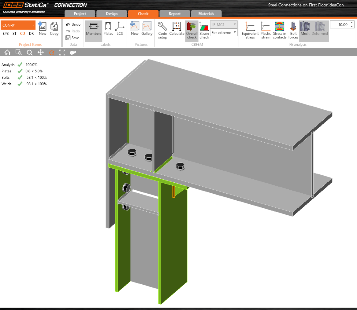Show the Equivalent stress plot
357x310 pixels.
tap(250, 30)
